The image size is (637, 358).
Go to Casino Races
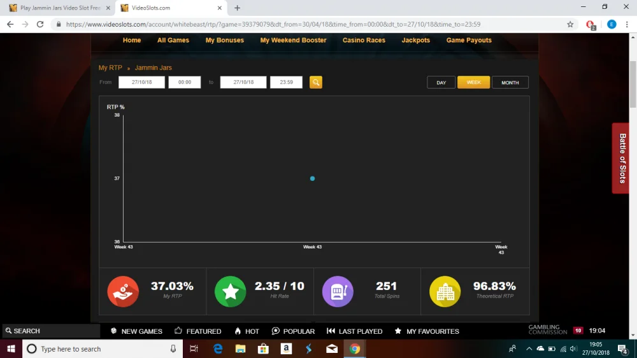364,40
